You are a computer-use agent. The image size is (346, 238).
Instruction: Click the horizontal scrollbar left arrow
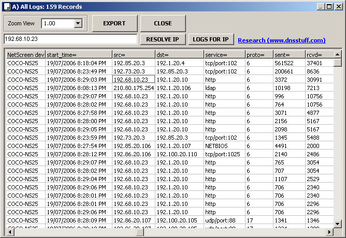(10, 232)
